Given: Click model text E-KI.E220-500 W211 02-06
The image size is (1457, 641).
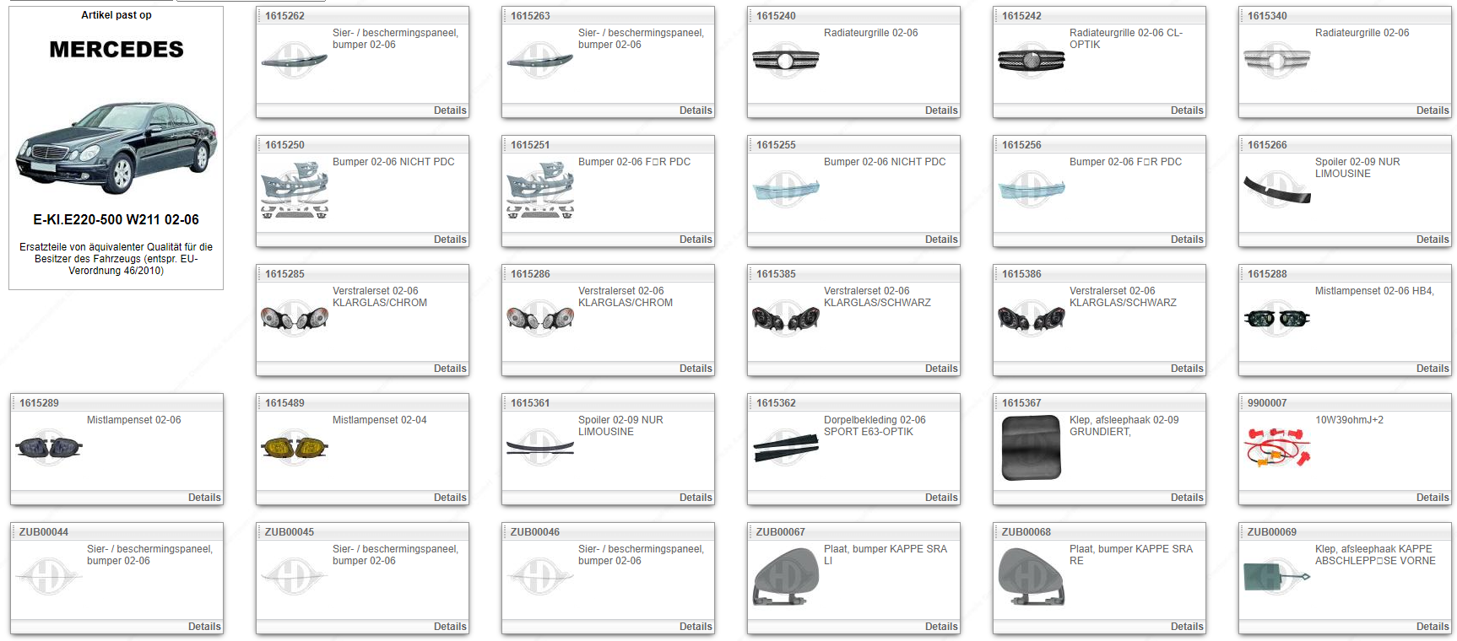Looking at the screenshot, I should pos(116,219).
